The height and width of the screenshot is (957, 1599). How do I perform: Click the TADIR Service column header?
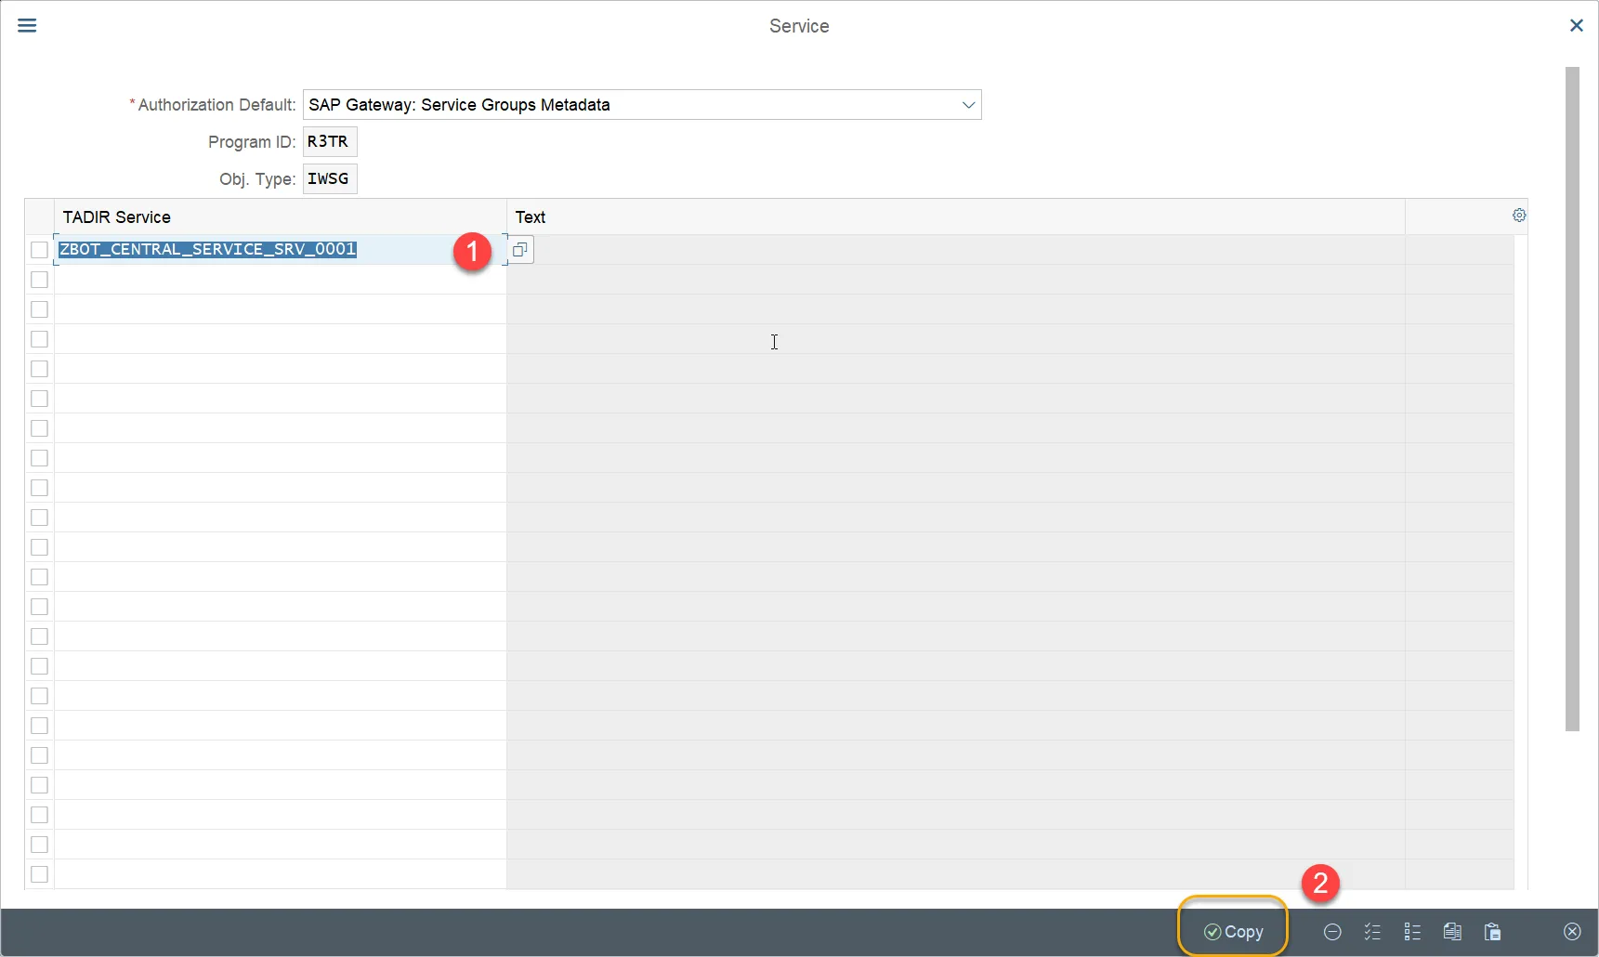pos(280,217)
